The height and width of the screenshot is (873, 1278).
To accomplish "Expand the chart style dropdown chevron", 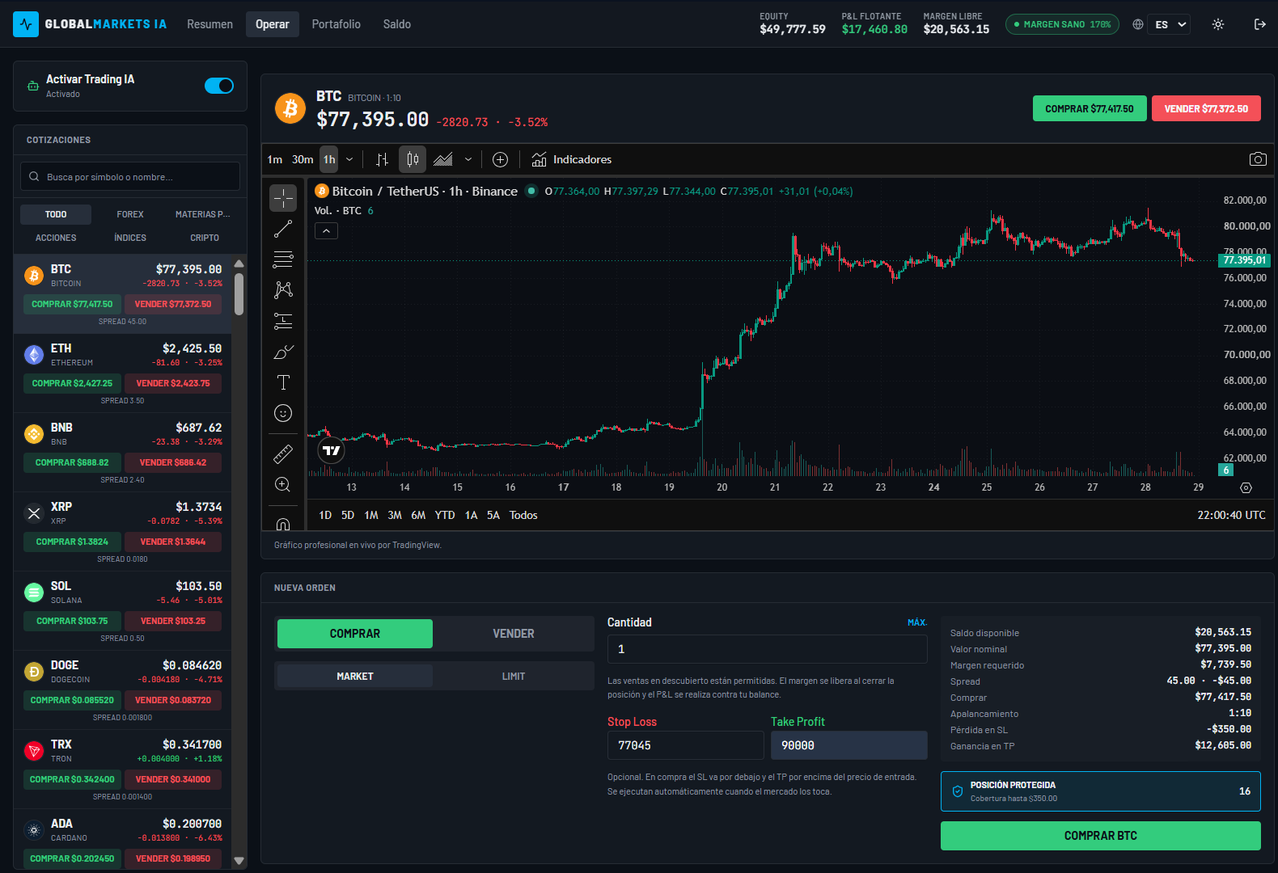I will 468,159.
